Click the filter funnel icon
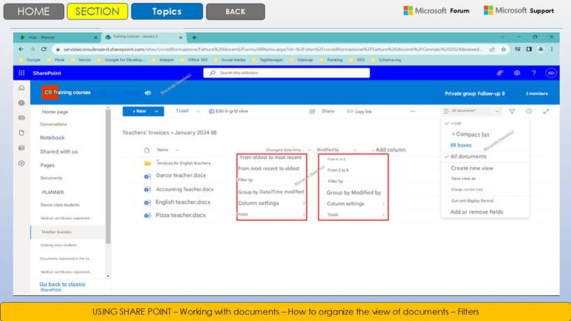Screen dimensions: 571x321 point(512,111)
